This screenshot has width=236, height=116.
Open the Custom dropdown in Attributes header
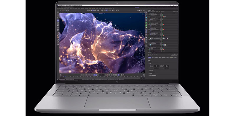(x=174, y=56)
